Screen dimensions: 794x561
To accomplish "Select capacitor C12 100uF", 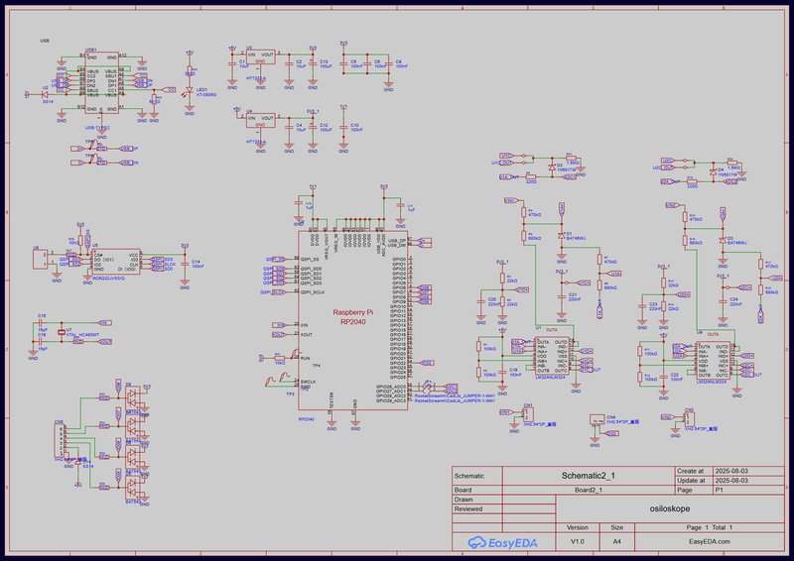I will (313, 127).
